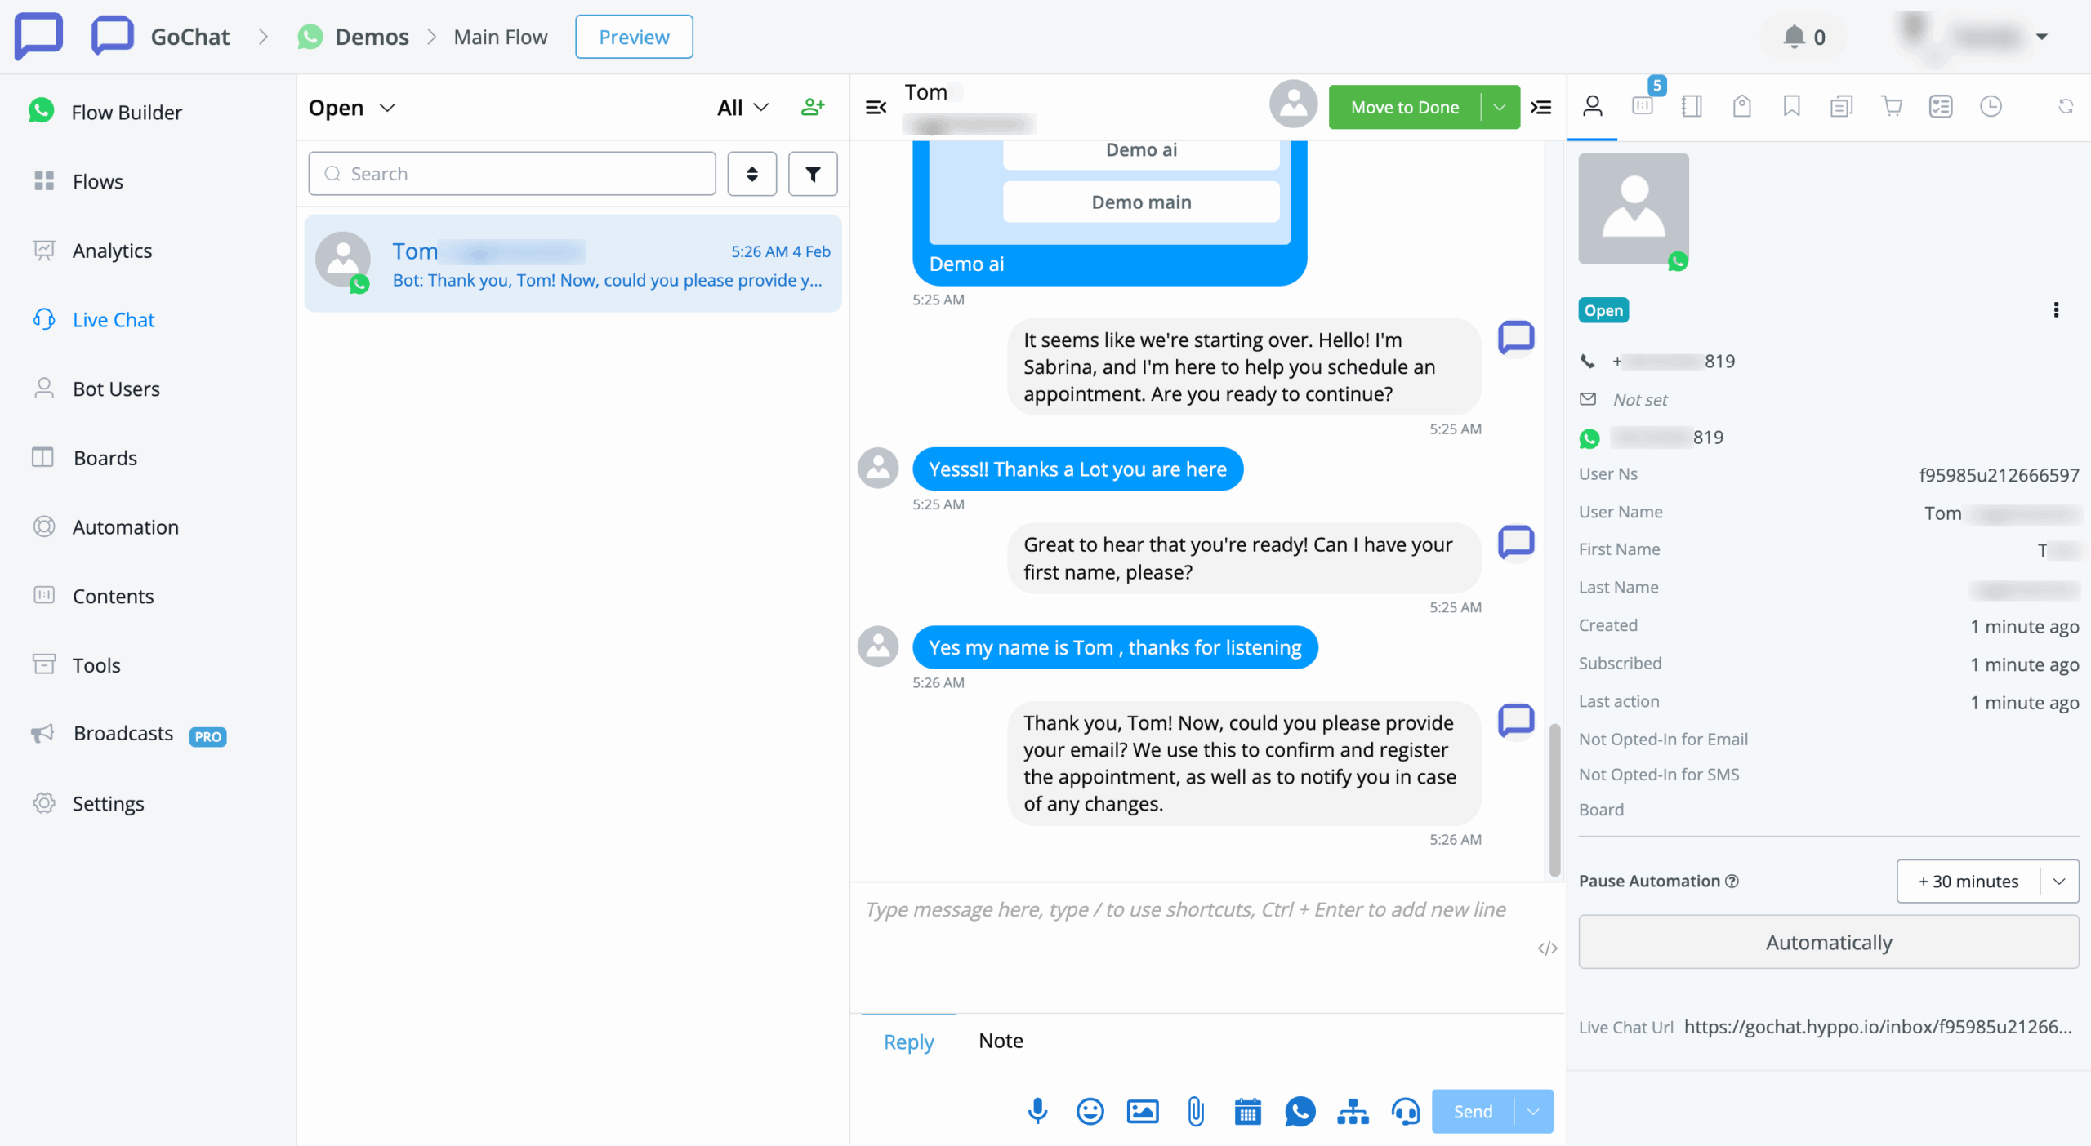
Task: Click the Send button
Action: coord(1473,1112)
